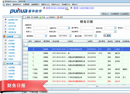Click the 反审核 X toolbar icon

pos(32,17)
